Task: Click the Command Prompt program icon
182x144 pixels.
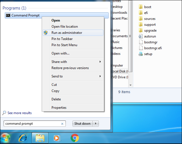Action: coord(8,15)
